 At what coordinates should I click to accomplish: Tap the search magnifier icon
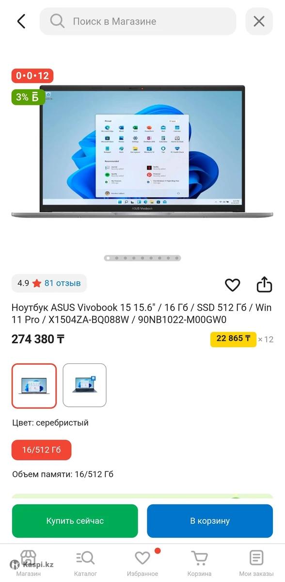(57, 21)
